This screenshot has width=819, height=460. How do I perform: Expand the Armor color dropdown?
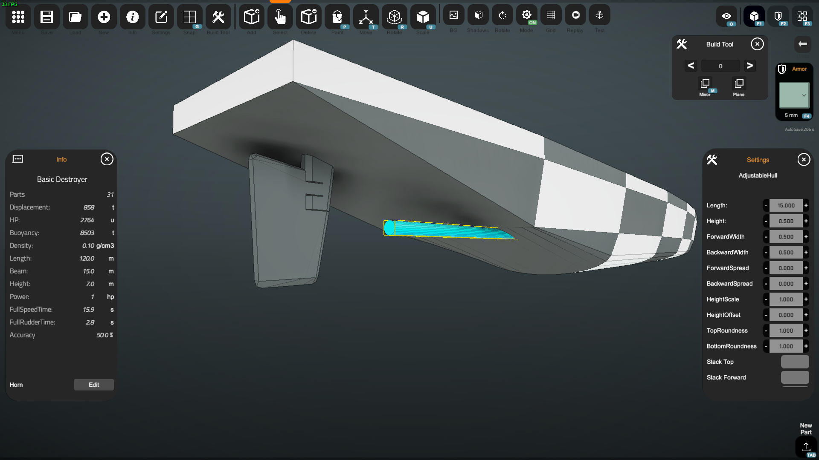[x=794, y=95]
